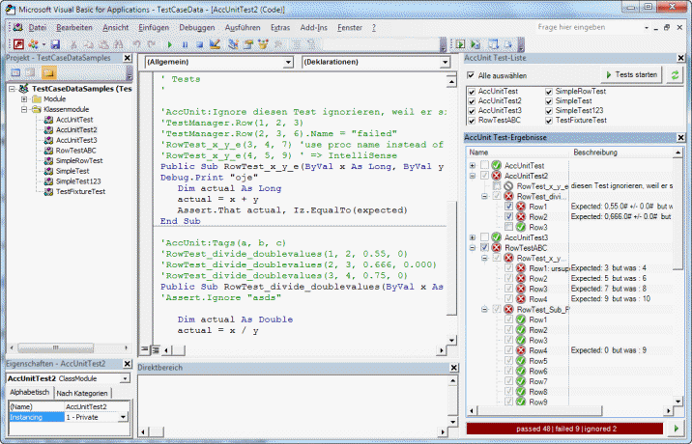Open the Debuggen menu
Image resolution: width=692 pixels, height=444 pixels.
pos(196,27)
